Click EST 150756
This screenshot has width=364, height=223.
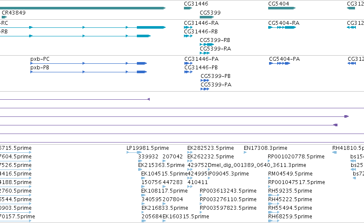pos(151,182)
